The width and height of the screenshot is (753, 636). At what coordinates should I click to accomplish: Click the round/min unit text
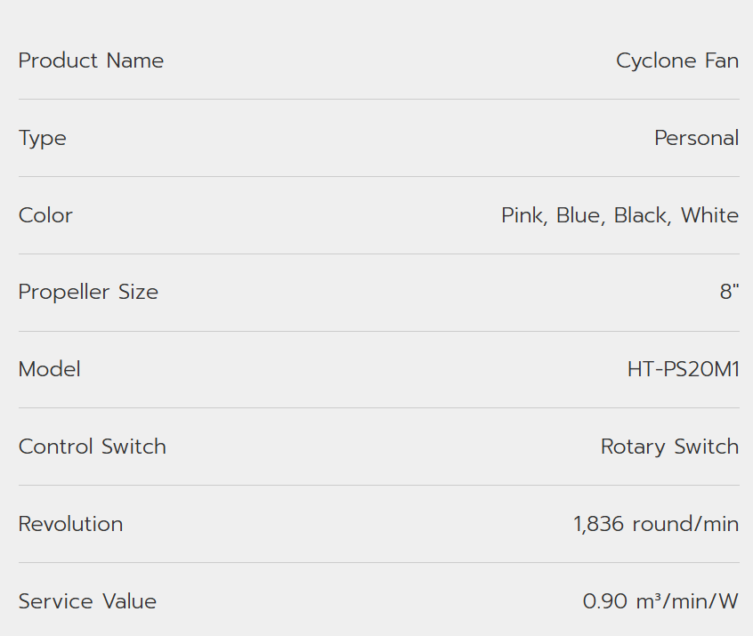(x=684, y=524)
